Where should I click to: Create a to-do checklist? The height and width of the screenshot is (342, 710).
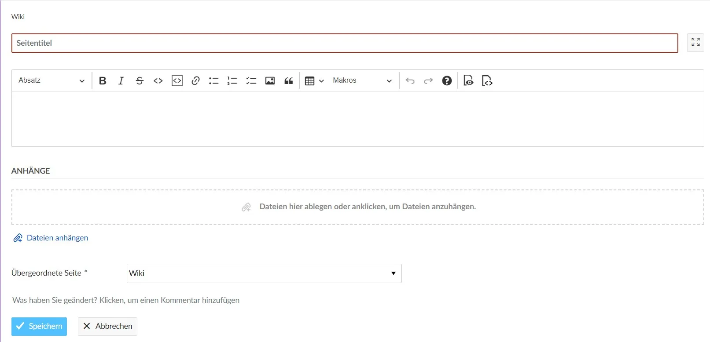tap(251, 80)
